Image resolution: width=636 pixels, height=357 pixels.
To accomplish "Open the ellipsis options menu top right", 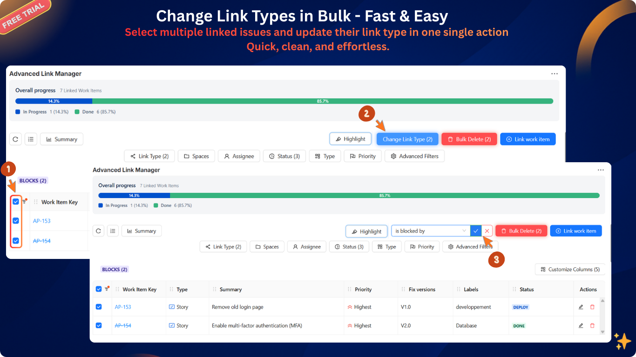I will [x=601, y=170].
